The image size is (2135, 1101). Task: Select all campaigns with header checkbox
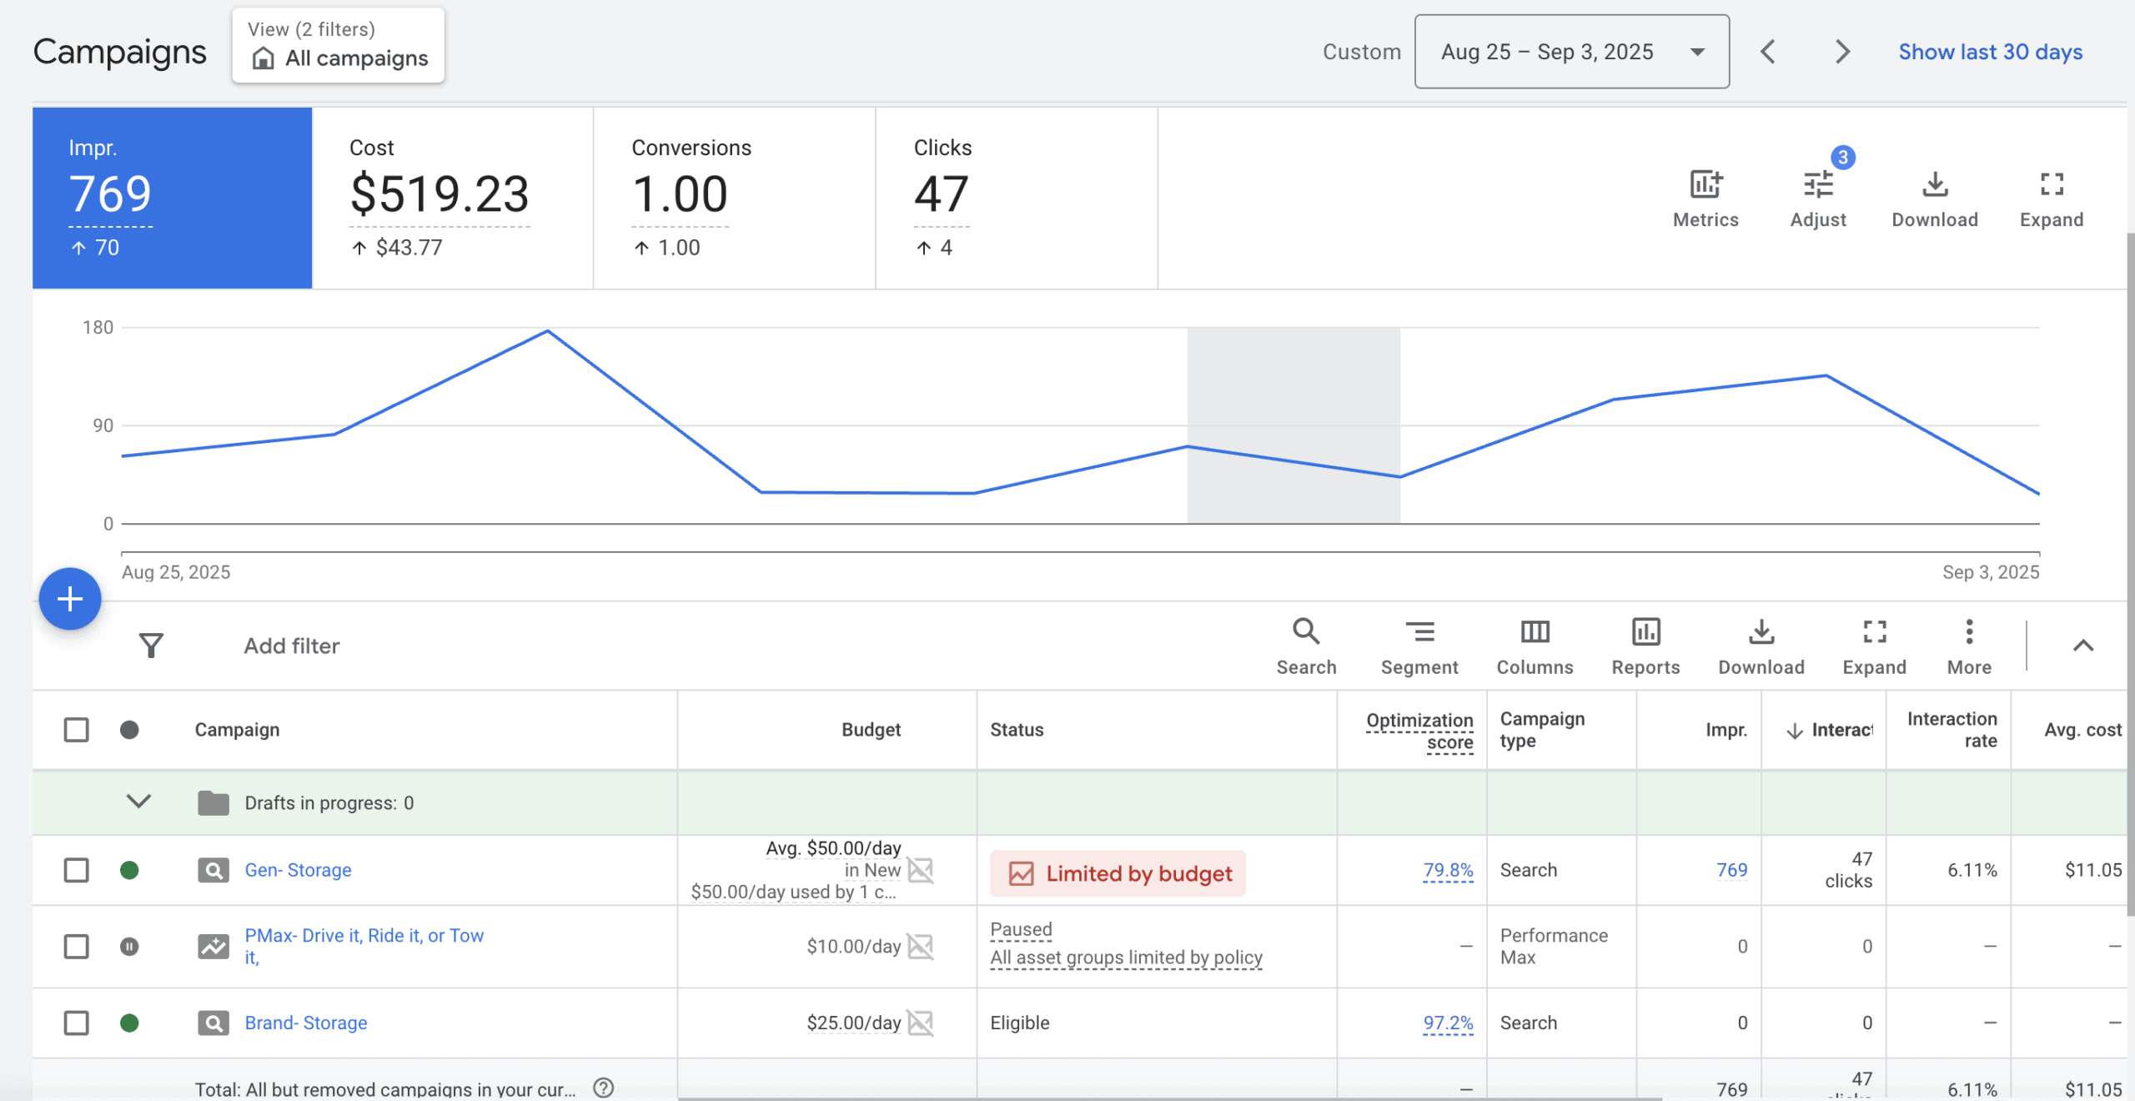coord(76,730)
